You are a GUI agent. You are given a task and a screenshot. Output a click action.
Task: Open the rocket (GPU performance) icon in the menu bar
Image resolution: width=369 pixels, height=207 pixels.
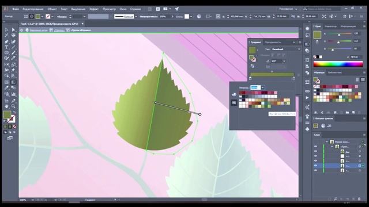(177, 9)
